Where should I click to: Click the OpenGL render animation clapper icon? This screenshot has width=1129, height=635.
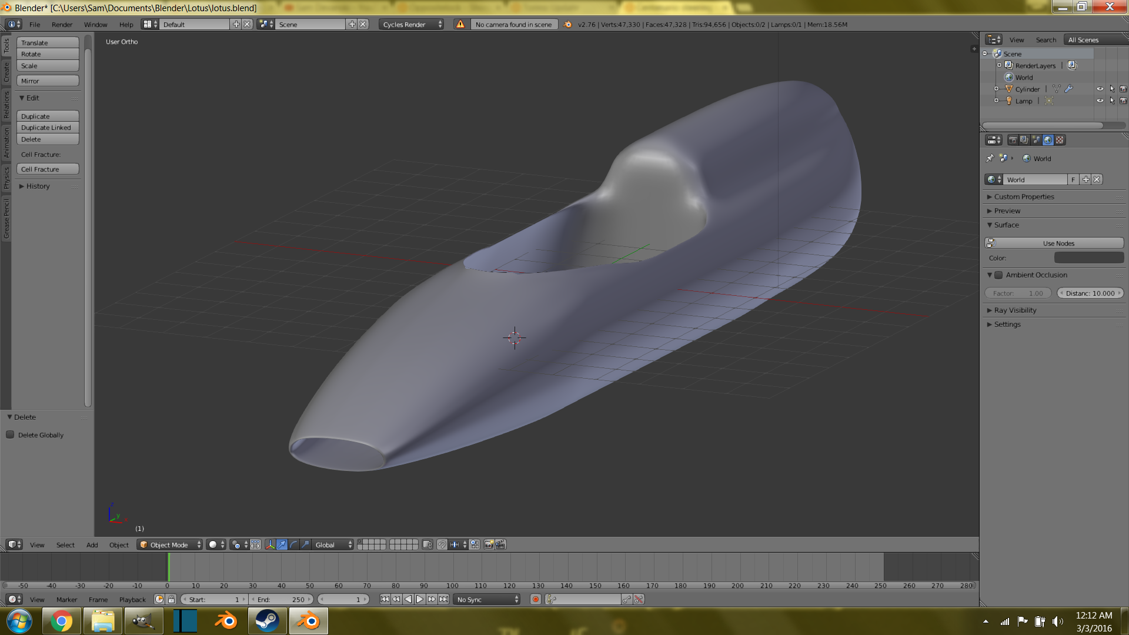[500, 544]
